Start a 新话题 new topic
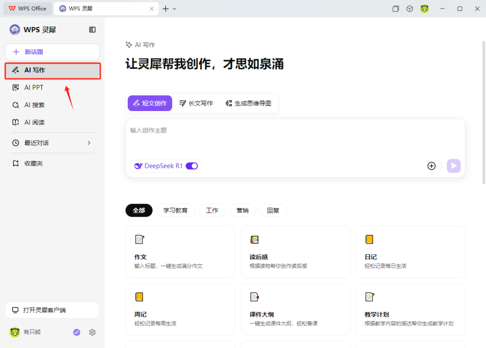This screenshot has width=486, height=348. click(x=52, y=52)
